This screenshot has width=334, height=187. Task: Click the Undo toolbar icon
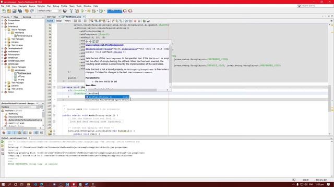(x=27, y=11)
